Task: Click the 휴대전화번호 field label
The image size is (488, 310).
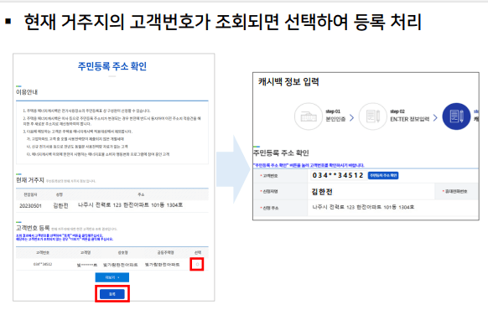Action: [455, 191]
